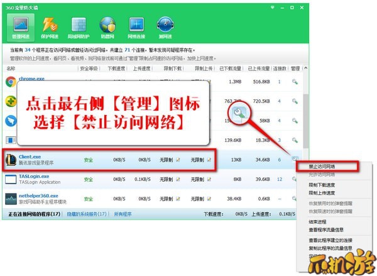Click the TASLogin.exe window icon
The height and width of the screenshot is (276, 377).
click(x=11, y=180)
